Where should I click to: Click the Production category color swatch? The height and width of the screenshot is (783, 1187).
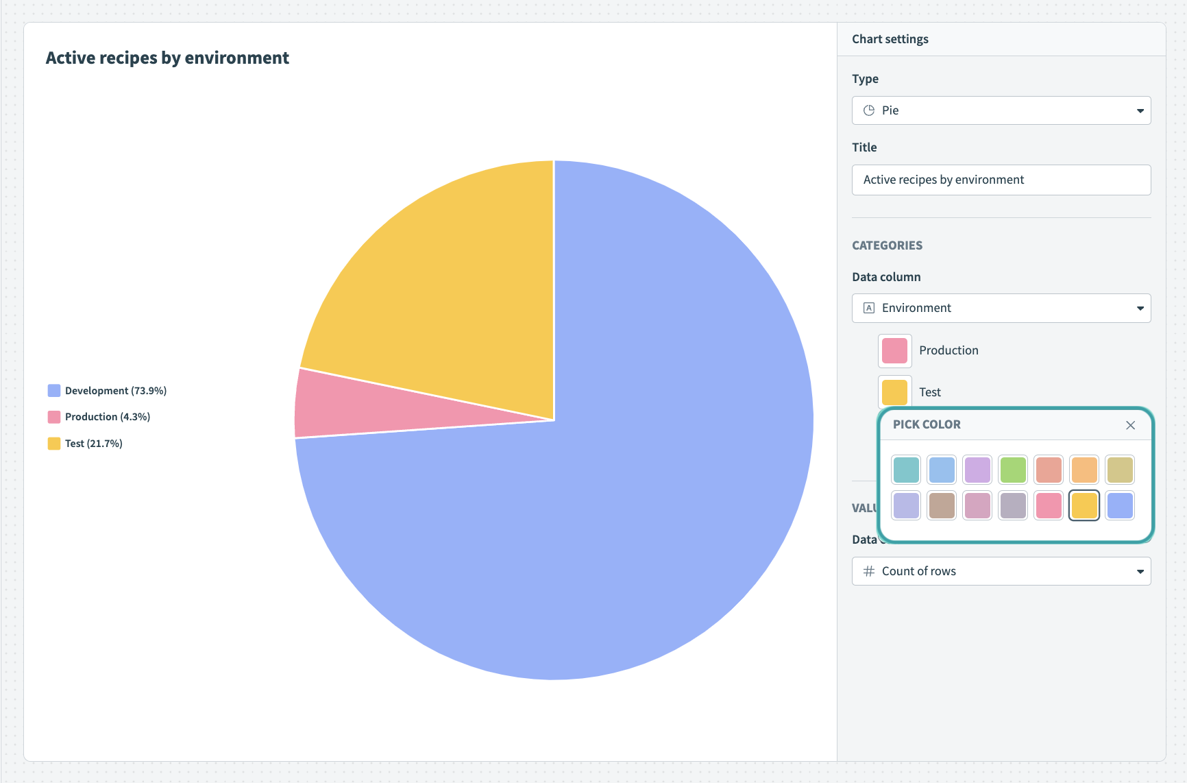click(x=894, y=350)
